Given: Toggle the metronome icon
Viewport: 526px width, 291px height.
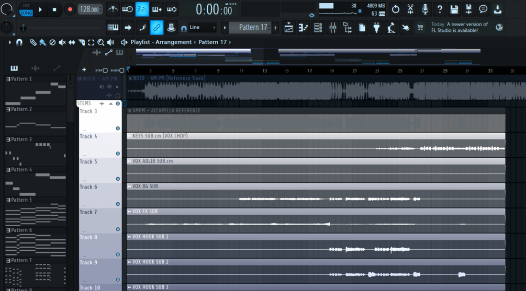Looking at the screenshot, I should pos(113,9).
